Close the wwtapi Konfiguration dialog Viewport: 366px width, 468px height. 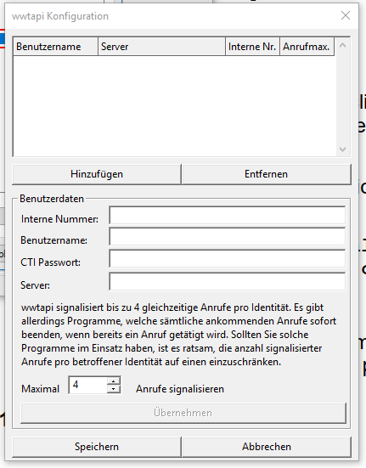pos(346,15)
